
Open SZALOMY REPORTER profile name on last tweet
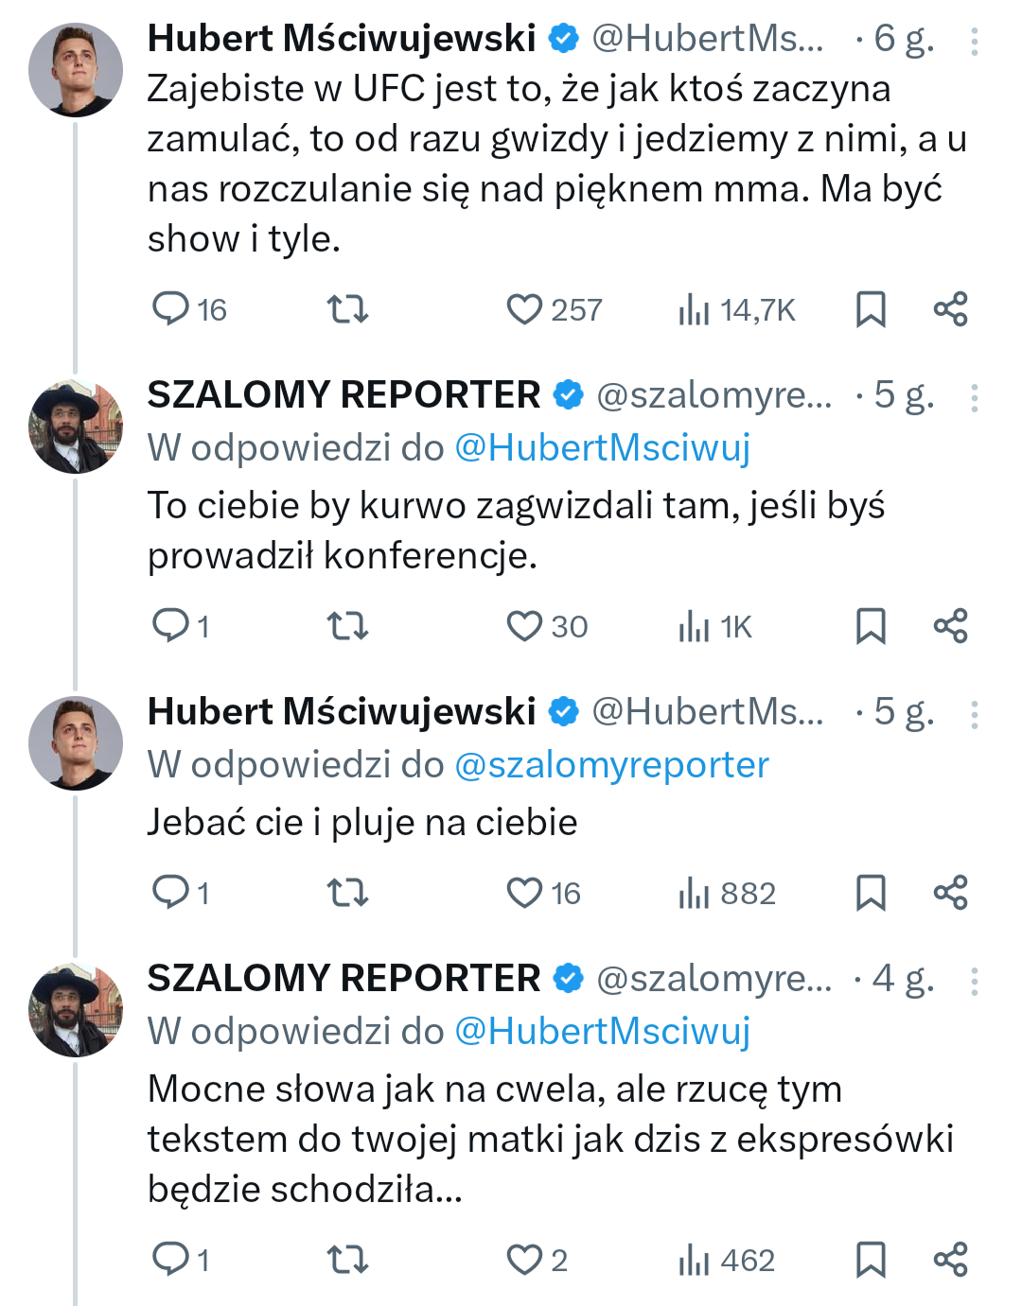(x=344, y=978)
